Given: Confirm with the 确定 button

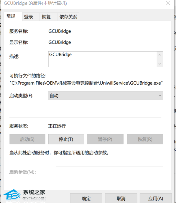Looking at the screenshot, I should tap(86, 198).
